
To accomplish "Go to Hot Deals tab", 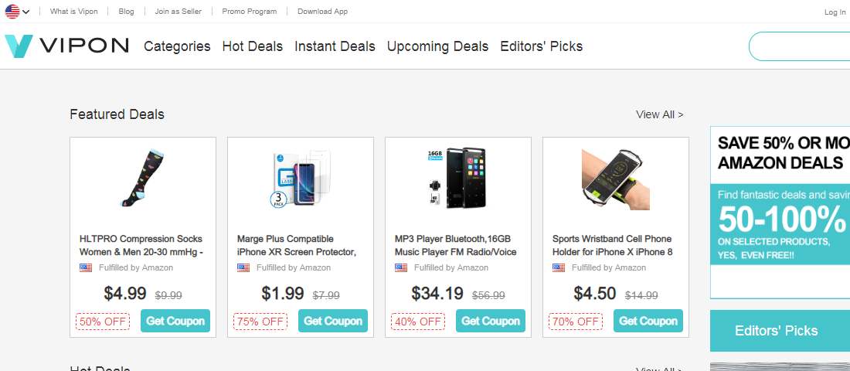I will [253, 46].
